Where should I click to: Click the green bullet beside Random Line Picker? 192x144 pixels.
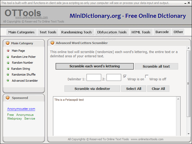click(8, 57)
